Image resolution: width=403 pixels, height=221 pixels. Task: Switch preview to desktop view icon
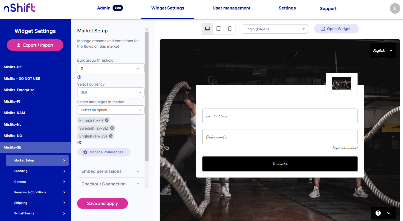pos(207,29)
